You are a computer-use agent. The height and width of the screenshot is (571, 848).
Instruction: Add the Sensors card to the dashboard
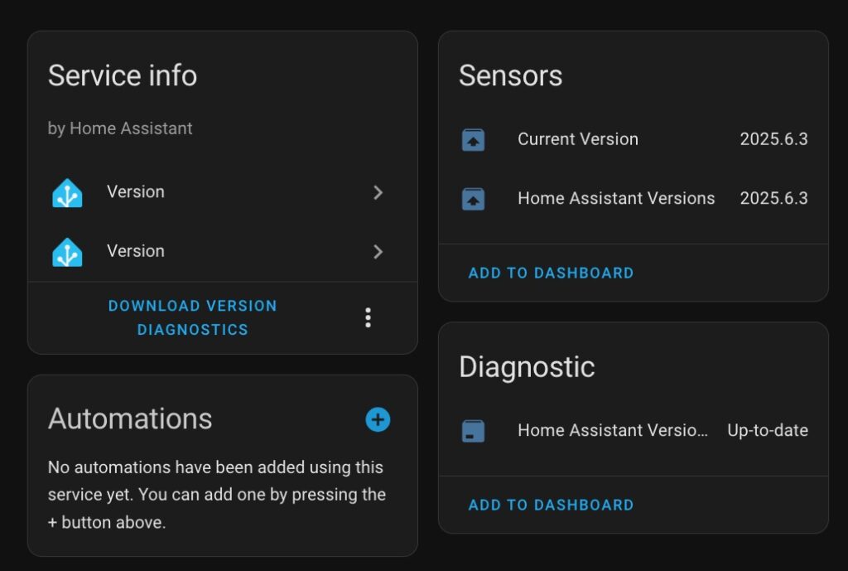coord(551,273)
